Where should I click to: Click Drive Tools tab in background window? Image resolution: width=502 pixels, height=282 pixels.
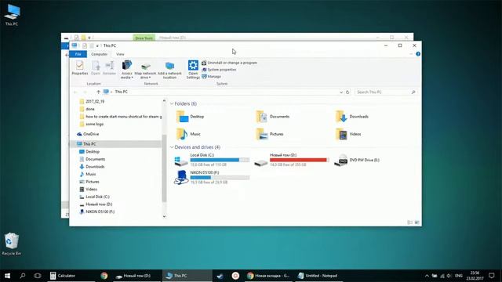pyautogui.click(x=144, y=38)
